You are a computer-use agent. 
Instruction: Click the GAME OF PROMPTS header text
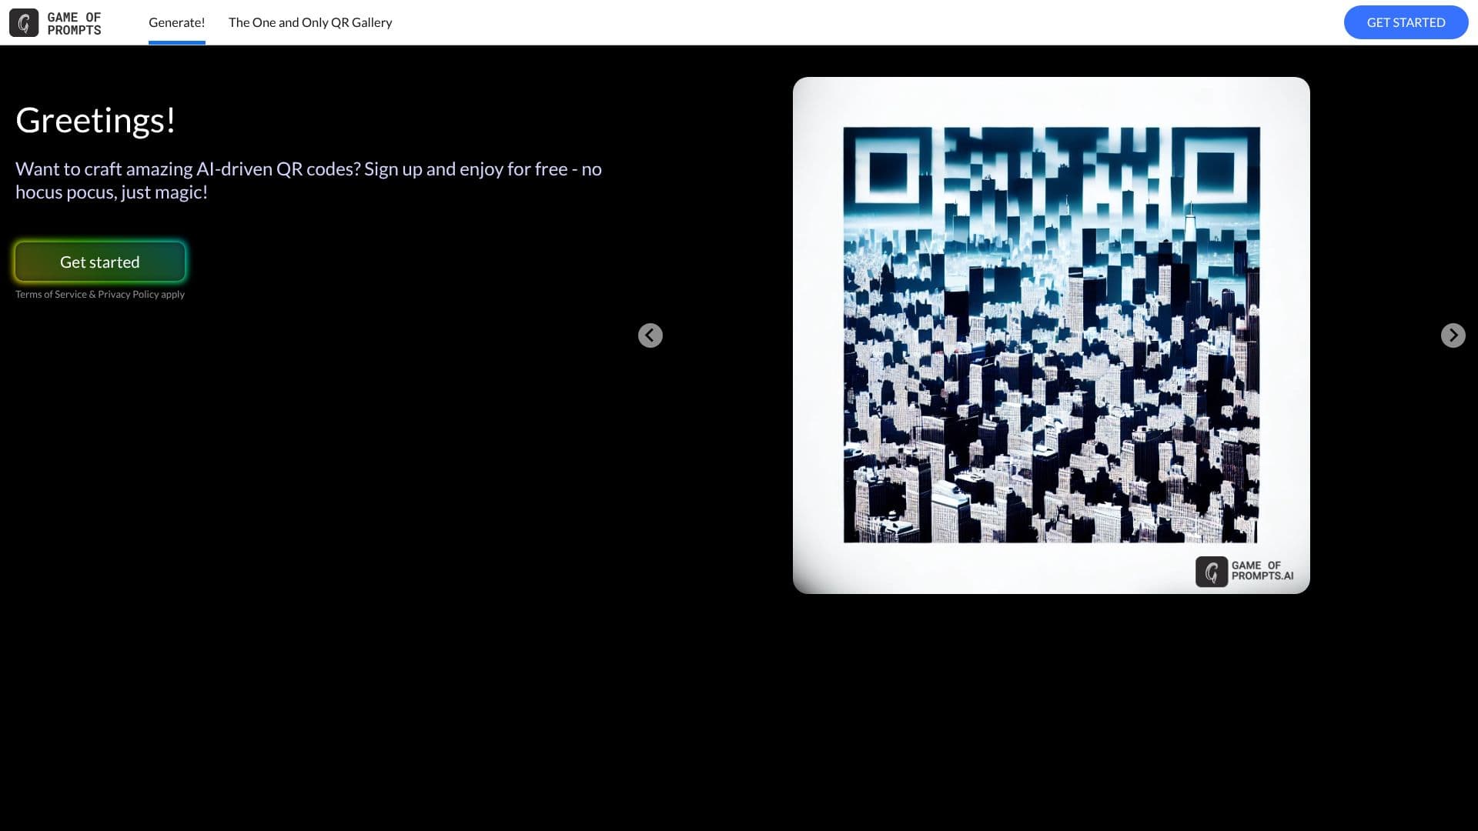pyautogui.click(x=74, y=23)
